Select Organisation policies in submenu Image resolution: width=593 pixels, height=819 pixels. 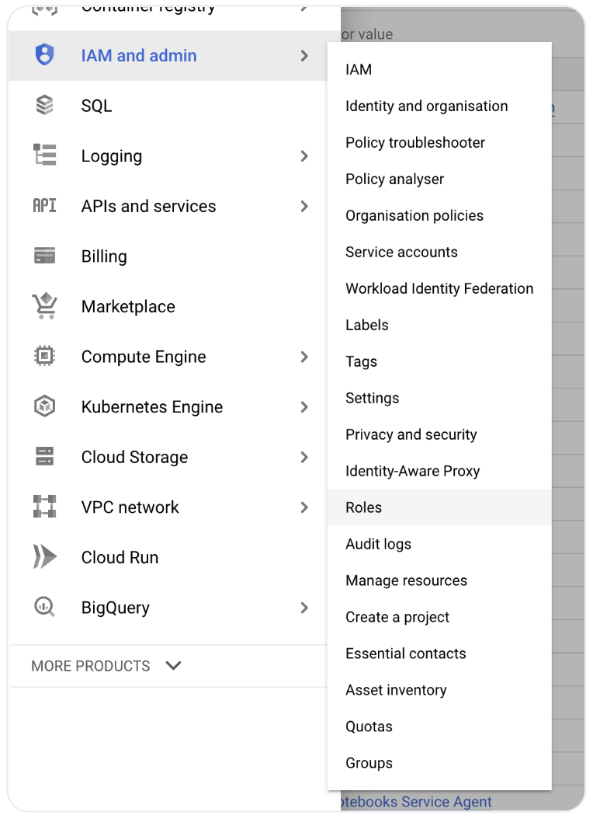coord(439,216)
